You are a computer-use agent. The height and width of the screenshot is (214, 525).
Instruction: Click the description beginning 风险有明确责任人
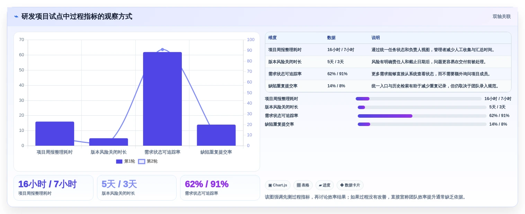click(429, 62)
